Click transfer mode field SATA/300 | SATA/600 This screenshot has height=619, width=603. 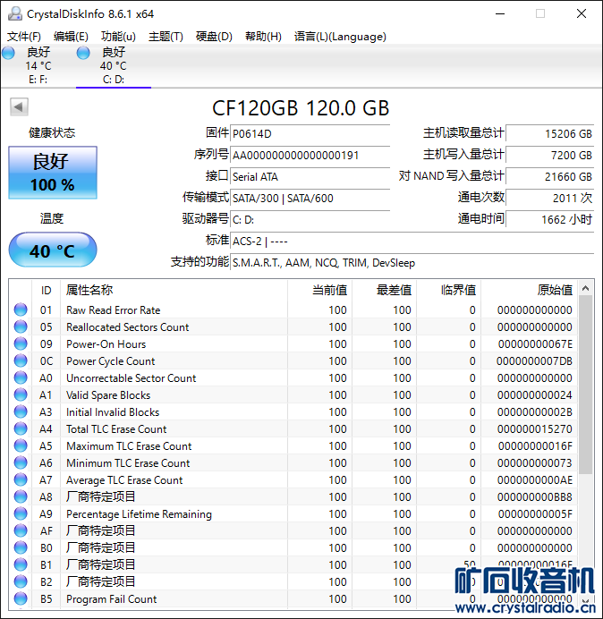coord(310,198)
